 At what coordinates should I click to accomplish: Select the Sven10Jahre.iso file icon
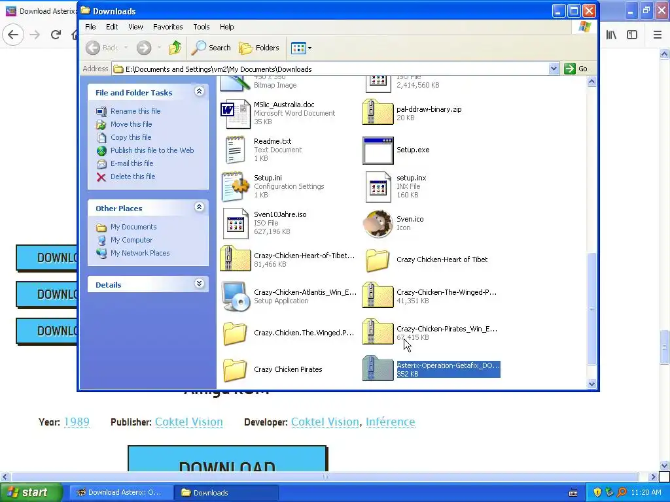[236, 224]
